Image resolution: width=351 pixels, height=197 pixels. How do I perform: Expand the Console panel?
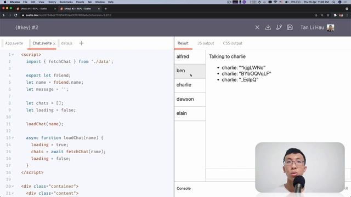(x=184, y=188)
